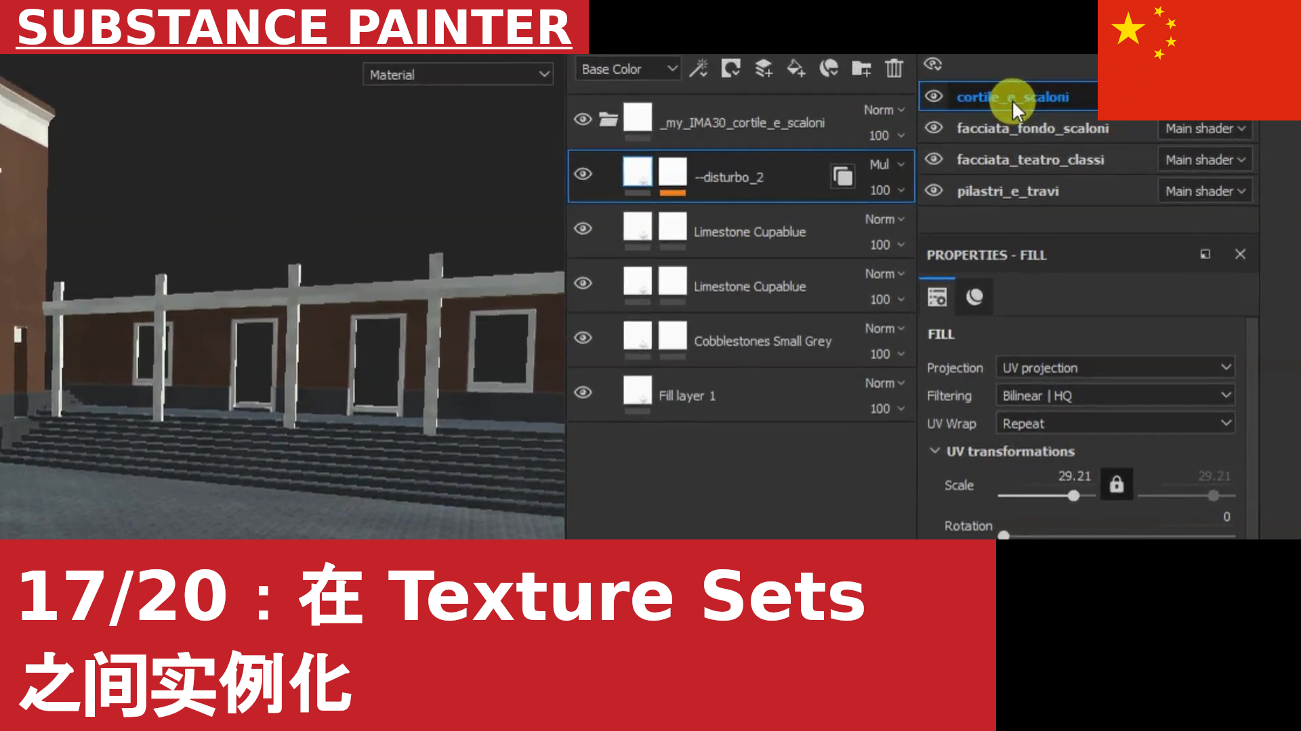This screenshot has height=731, width=1301.
Task: Open the Base Color channel dropdown
Action: [x=627, y=69]
